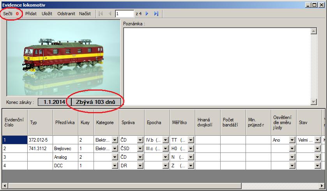
Task: Reload data with Načíst
Action: pos(85,14)
